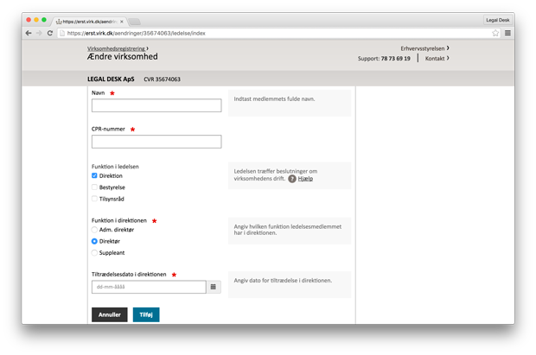
Task: Open the Chrome hamburger menu
Action: point(507,33)
